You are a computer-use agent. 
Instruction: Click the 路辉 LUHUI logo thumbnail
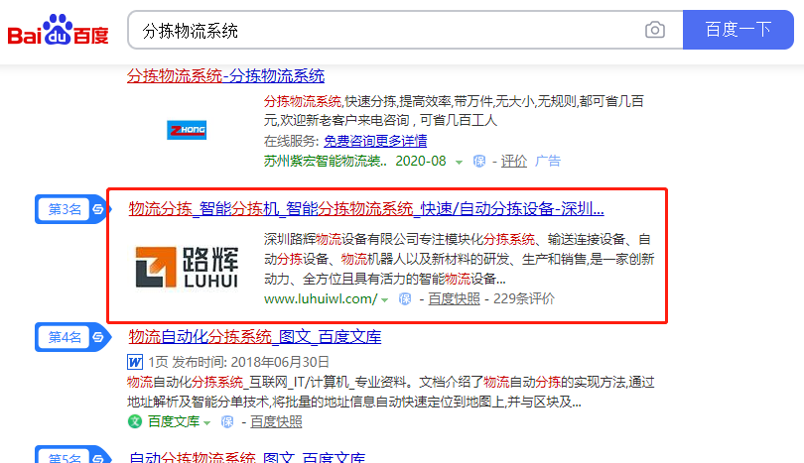coord(187,268)
